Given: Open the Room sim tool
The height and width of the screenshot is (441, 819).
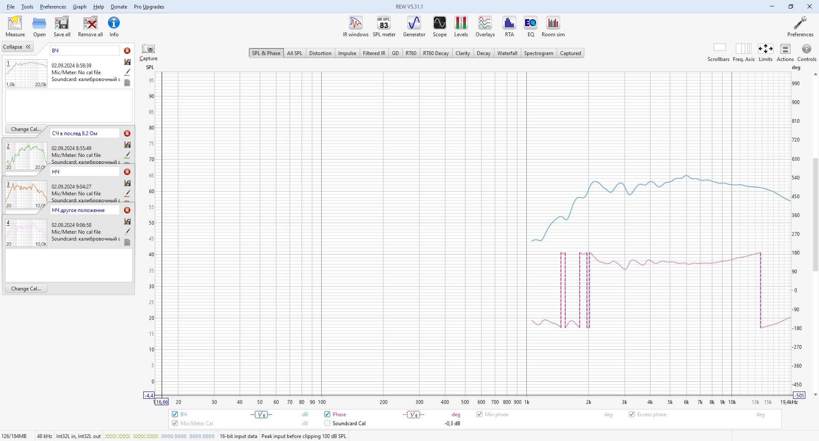Looking at the screenshot, I should [x=553, y=26].
